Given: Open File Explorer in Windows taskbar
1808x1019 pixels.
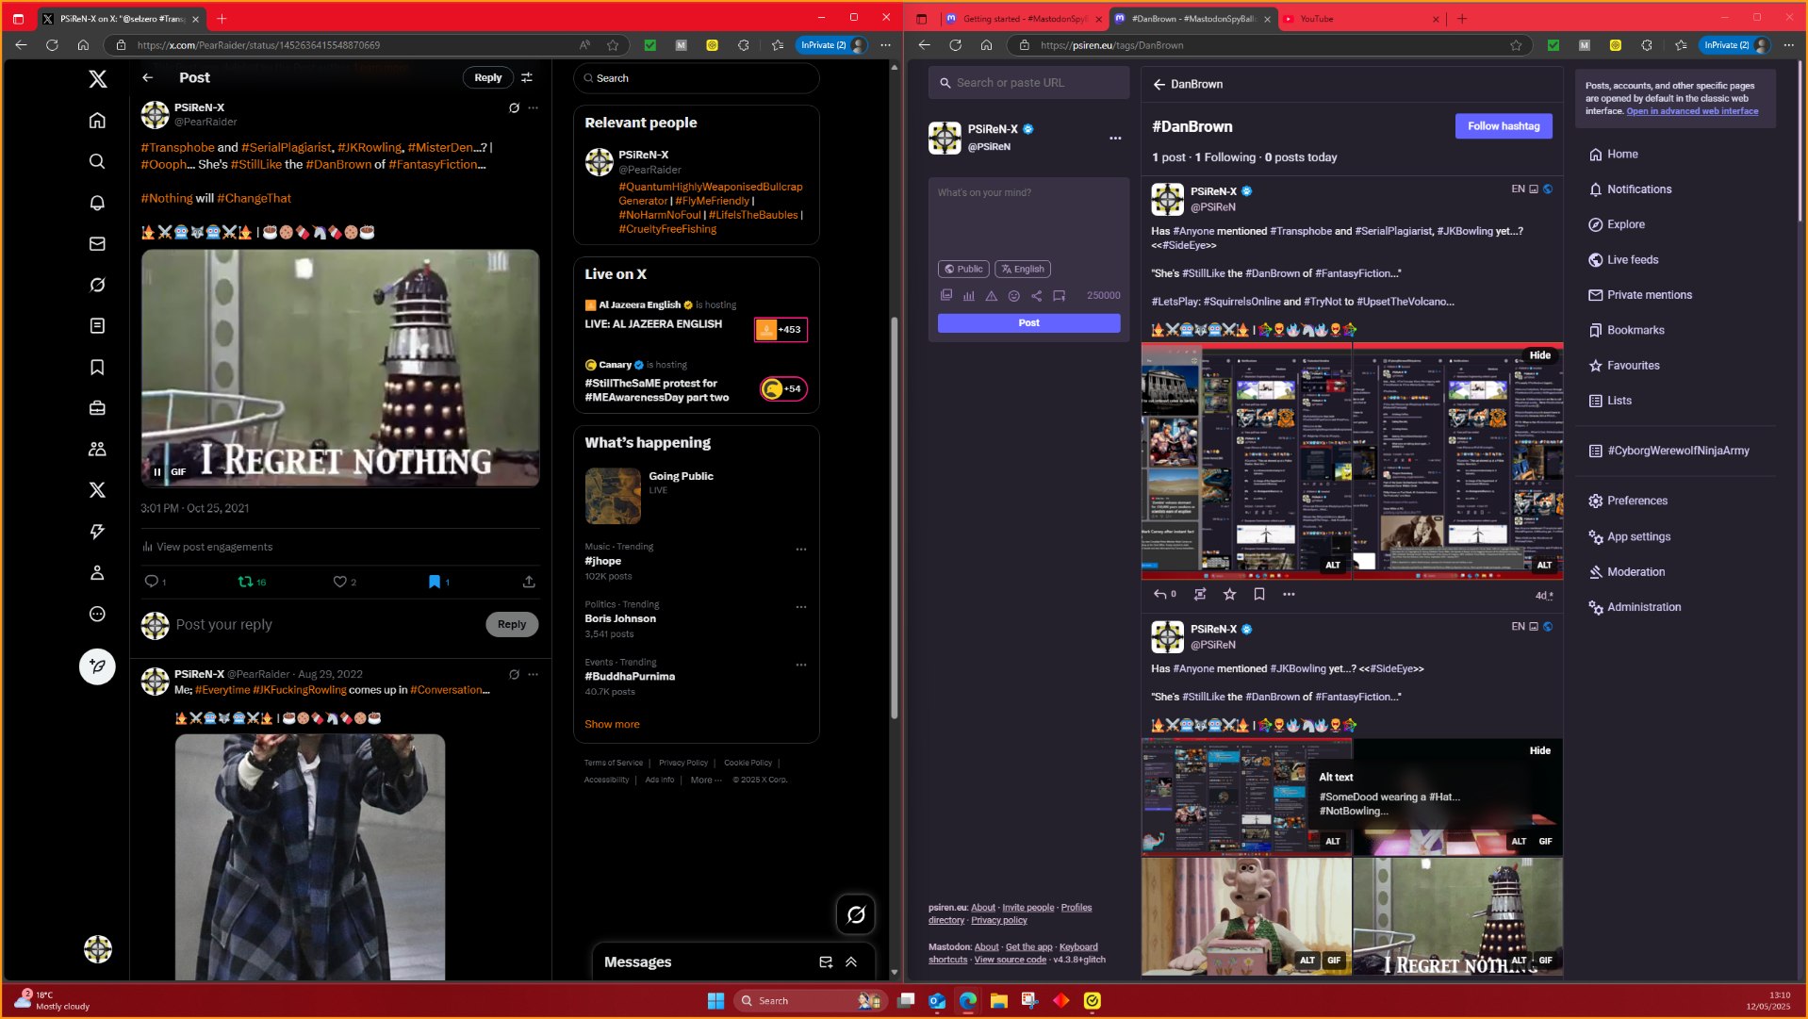Looking at the screenshot, I should [x=999, y=1000].
